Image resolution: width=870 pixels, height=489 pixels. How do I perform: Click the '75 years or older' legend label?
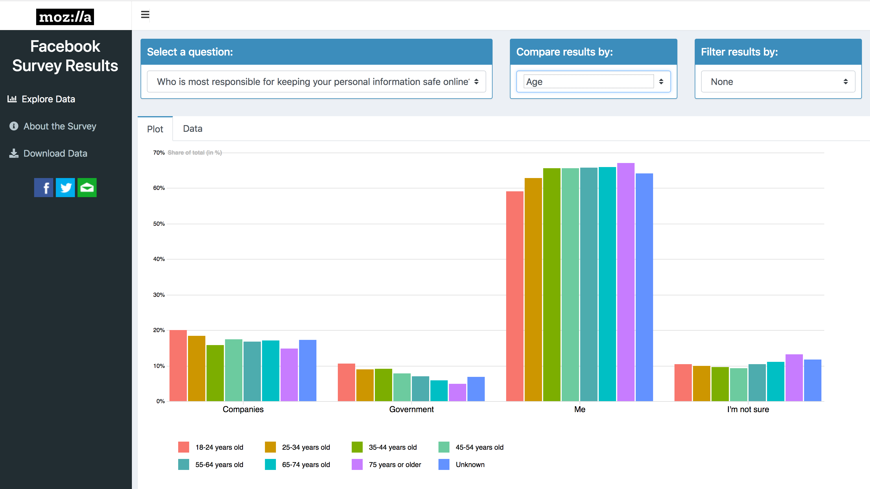[x=395, y=464]
